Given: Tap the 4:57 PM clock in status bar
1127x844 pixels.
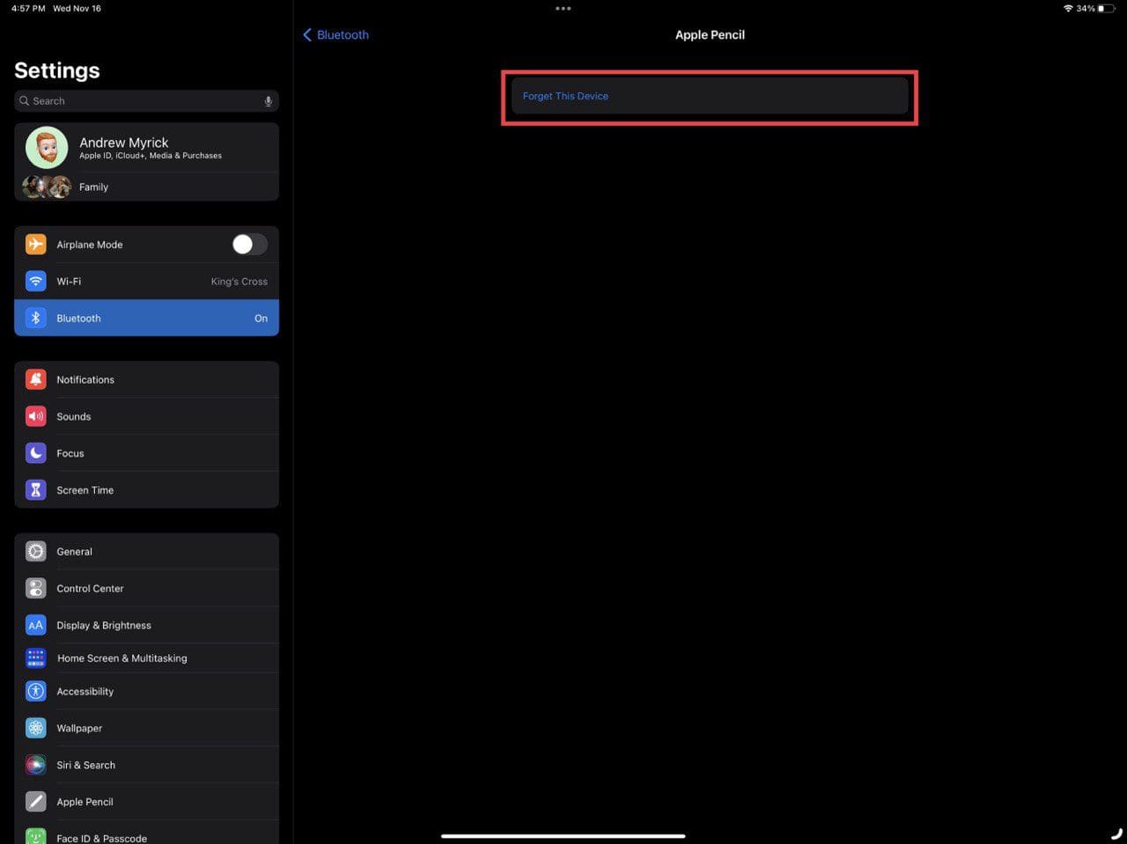Looking at the screenshot, I should (x=28, y=8).
